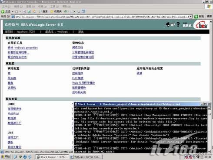Click the browser Home icon
213x160 pixels.
[x=34, y=11]
